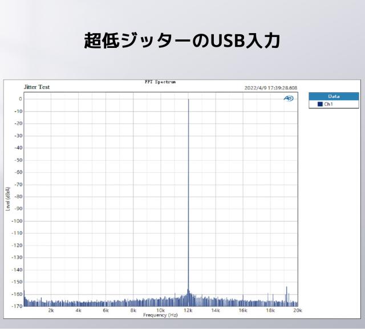Click the 2022/4/9 timestamp text
Image resolution: width=365 pixels, height=329 pixels.
[x=270, y=88]
